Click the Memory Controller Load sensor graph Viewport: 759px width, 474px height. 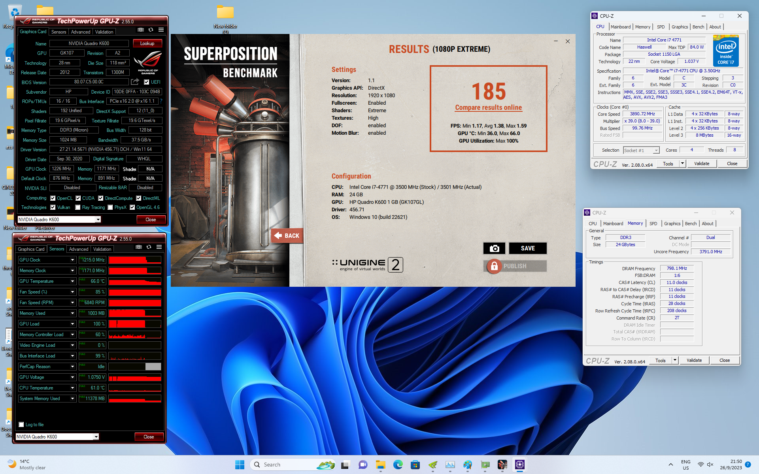click(x=135, y=335)
